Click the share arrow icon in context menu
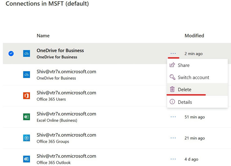The width and height of the screenshot is (231, 166). click(x=172, y=65)
